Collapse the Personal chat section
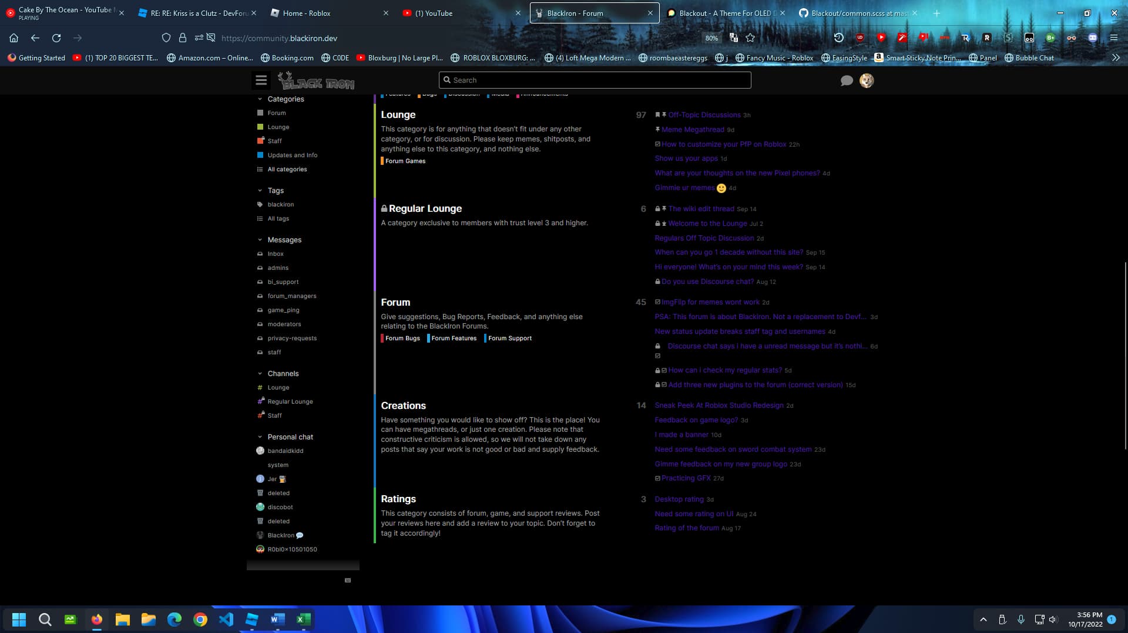Screen dimensions: 1128x633 260,437
